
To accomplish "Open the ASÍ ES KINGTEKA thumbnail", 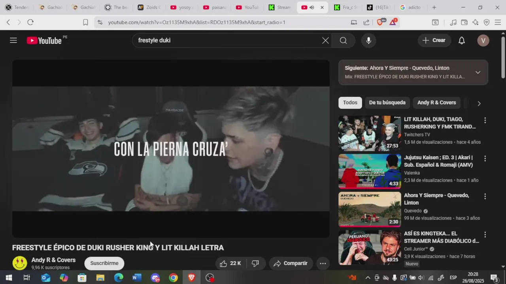I will (370, 247).
